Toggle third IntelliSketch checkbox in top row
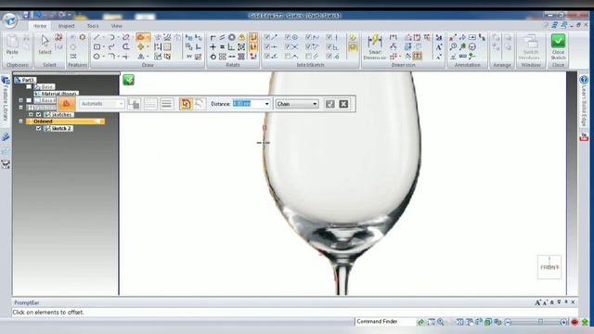 [308, 37]
